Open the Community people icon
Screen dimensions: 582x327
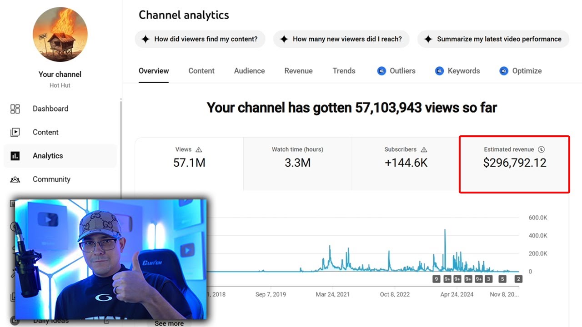click(15, 179)
